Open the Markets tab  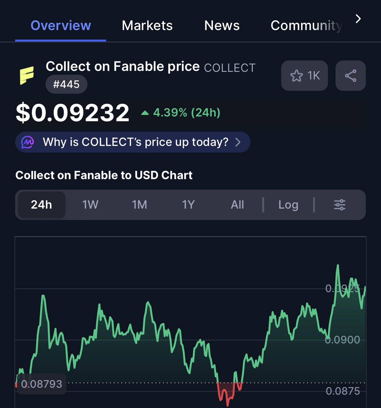147,25
